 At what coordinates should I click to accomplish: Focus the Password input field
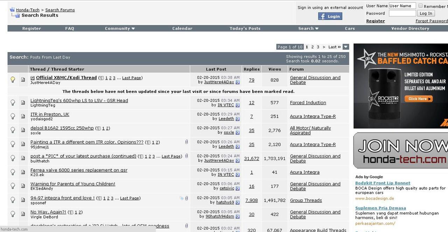point(402,13)
